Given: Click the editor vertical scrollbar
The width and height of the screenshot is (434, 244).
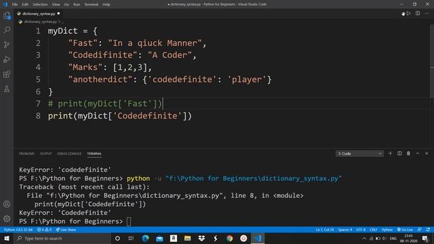Looking at the screenshot, I should click(x=432, y=61).
